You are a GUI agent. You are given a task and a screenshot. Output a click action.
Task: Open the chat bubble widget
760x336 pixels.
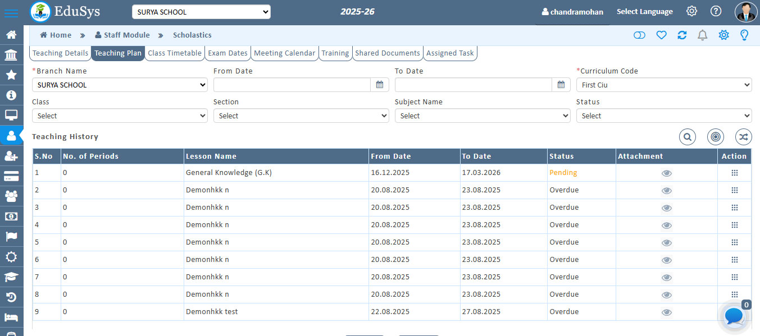[x=734, y=316]
